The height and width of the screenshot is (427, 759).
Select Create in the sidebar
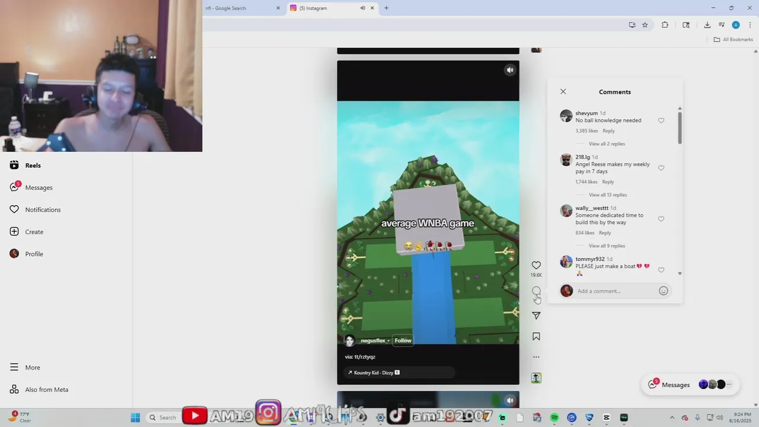tap(27, 232)
